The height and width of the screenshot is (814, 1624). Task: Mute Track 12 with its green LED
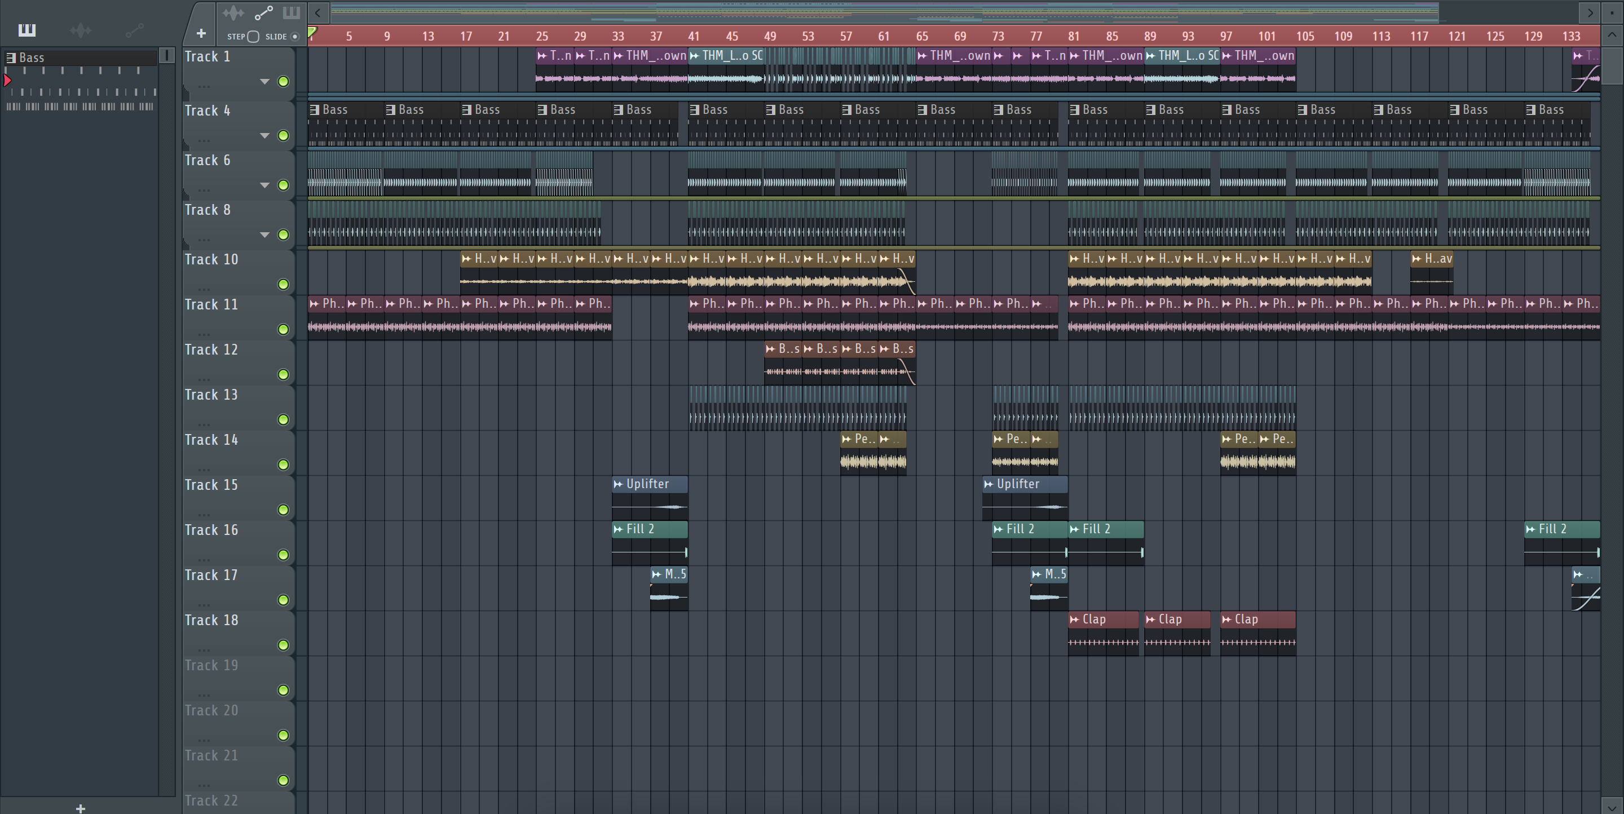pos(283,375)
